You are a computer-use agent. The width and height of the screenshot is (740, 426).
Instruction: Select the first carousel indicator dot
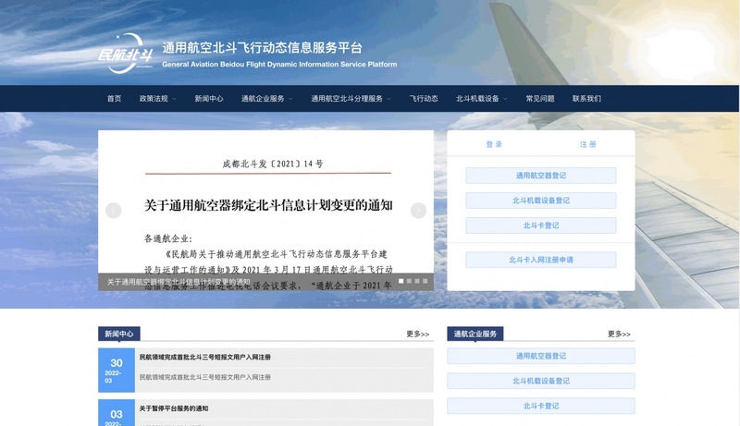401,281
